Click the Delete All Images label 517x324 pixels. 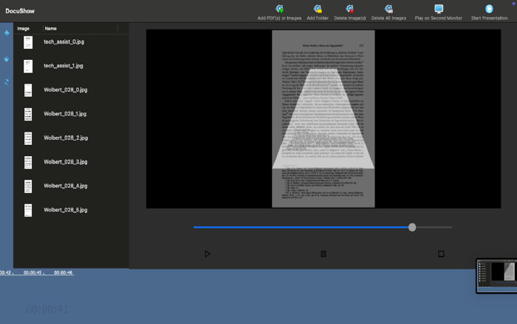(388, 18)
